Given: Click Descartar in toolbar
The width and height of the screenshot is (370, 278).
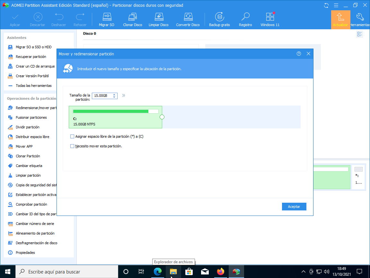Looking at the screenshot, I should 38,20.
